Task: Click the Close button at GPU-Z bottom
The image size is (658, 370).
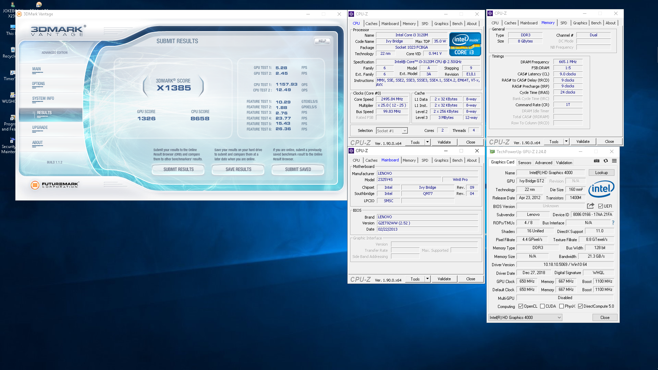Action: click(x=605, y=318)
